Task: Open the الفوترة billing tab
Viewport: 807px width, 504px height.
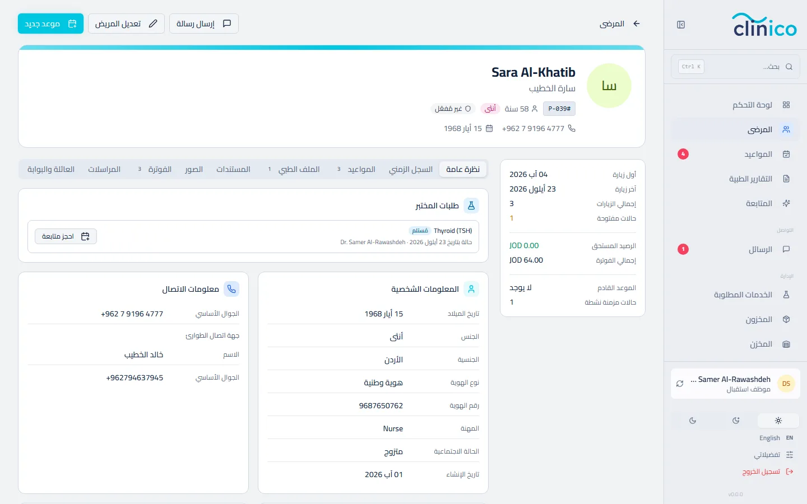Action: click(x=154, y=169)
